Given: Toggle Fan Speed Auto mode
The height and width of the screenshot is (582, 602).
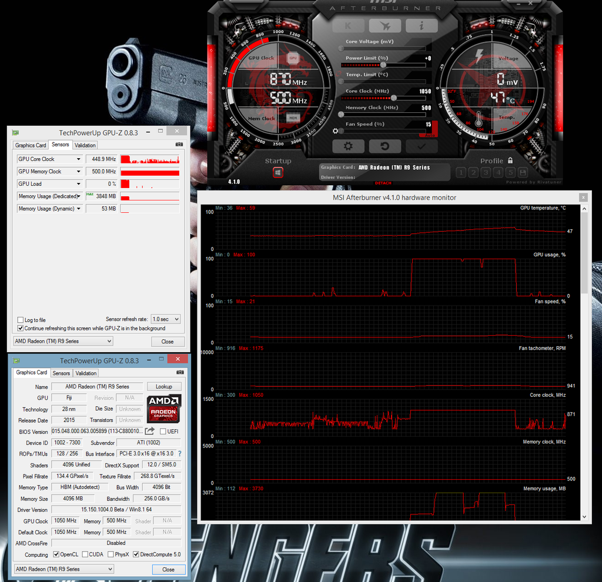Looking at the screenshot, I should click(430, 135).
